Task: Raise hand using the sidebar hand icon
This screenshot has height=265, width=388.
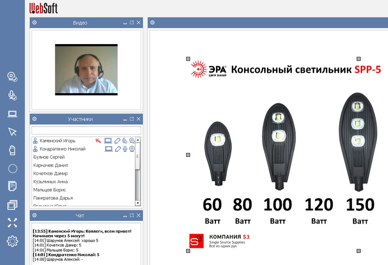Action: click(13, 150)
